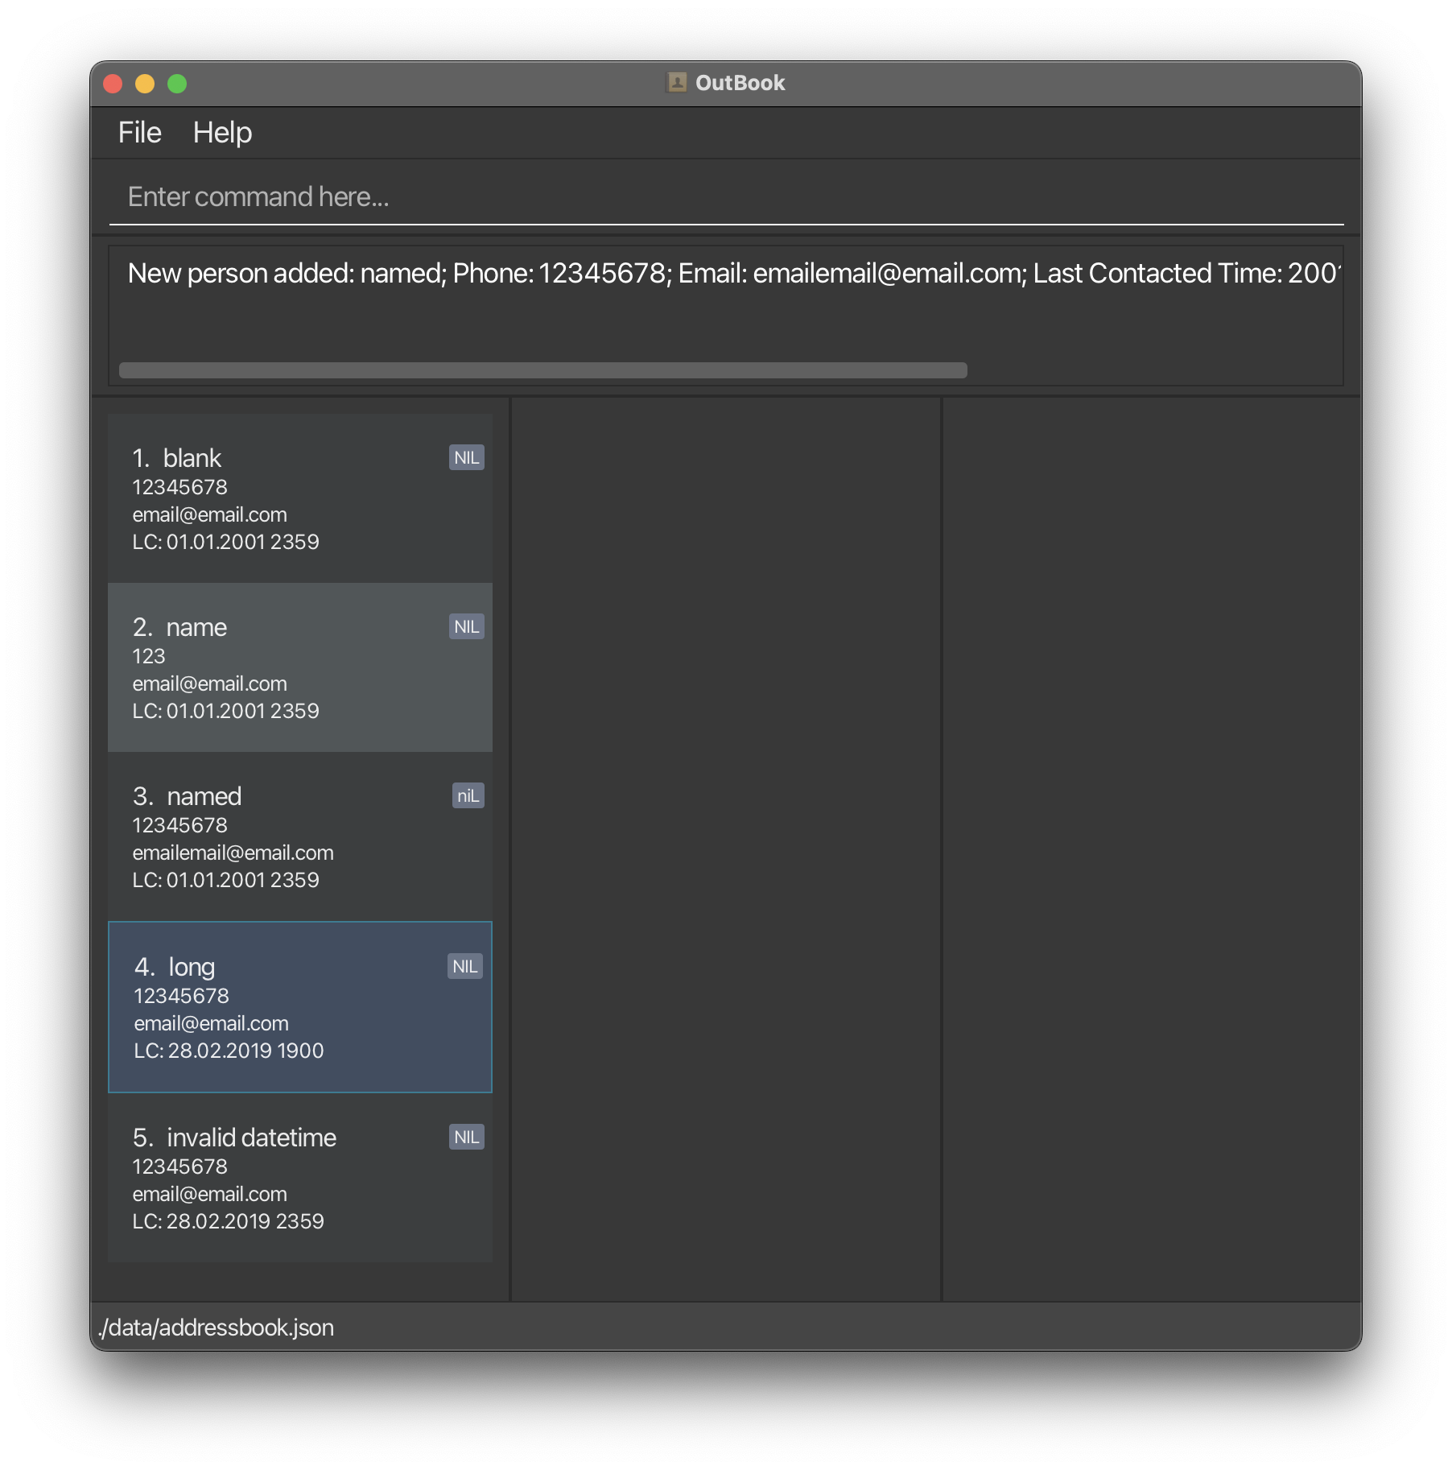Image resolution: width=1452 pixels, height=1470 pixels.
Task: Open the File menu
Action: point(140,133)
